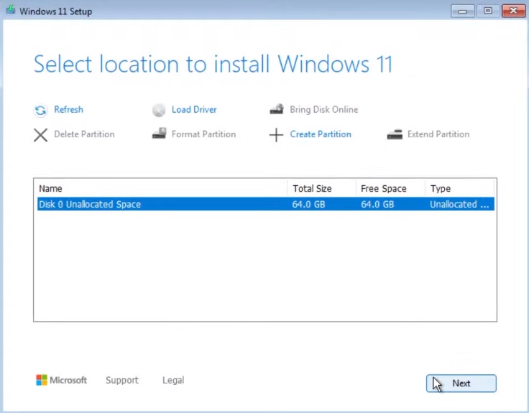
Task: Click the Extend Partition drive icon
Action: tap(395, 134)
